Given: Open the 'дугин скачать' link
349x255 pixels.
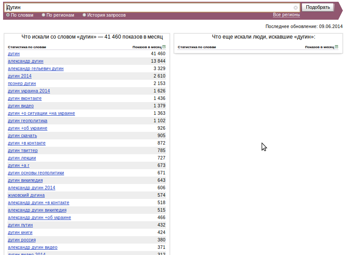Looking at the screenshot, I should coord(22,136).
